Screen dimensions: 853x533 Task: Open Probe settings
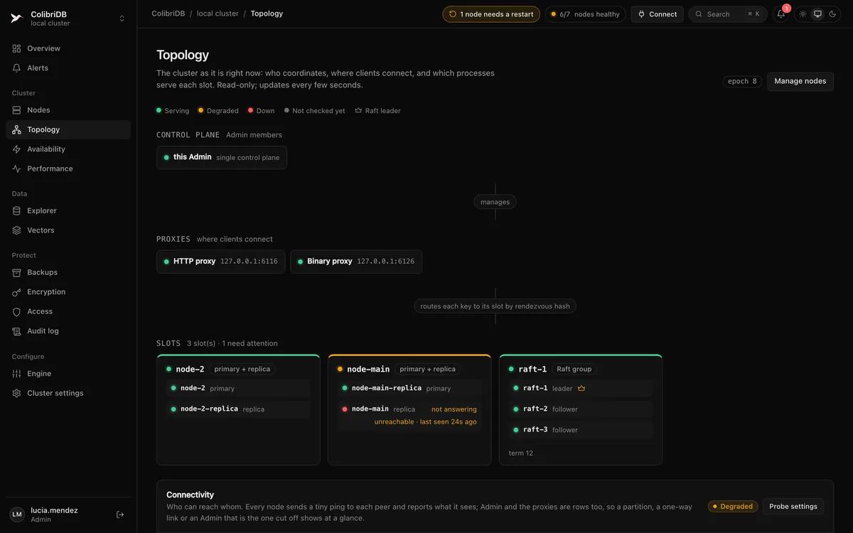point(793,507)
